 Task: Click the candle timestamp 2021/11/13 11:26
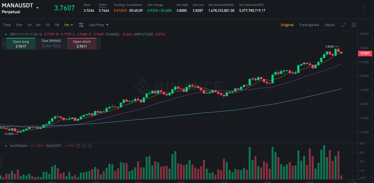pyautogui.click(x=24, y=34)
